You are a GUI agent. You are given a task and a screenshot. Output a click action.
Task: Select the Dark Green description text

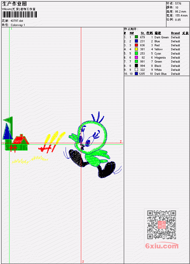pyautogui.click(x=161, y=37)
